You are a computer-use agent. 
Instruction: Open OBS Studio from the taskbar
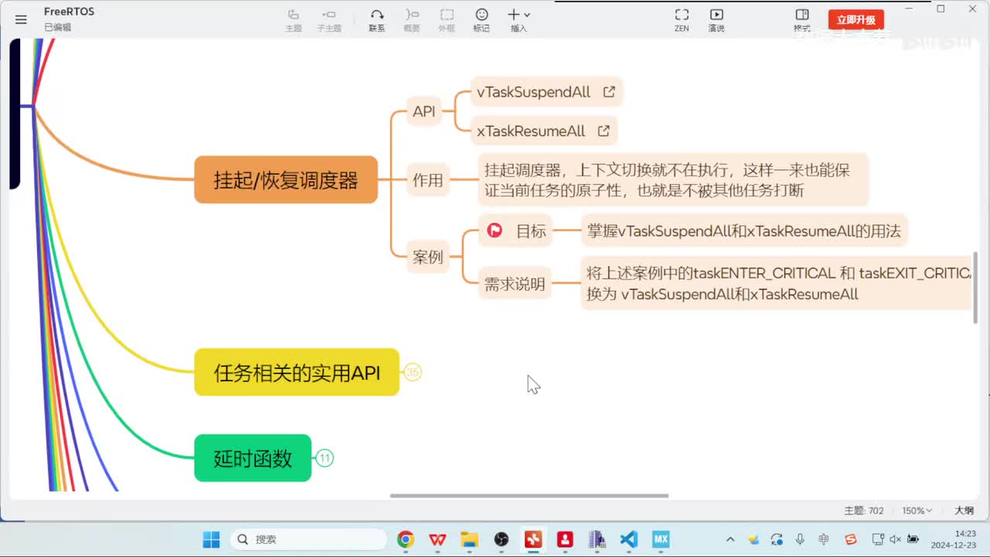coord(501,539)
